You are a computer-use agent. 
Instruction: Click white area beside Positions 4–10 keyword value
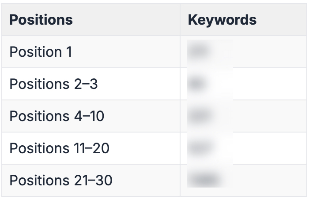(269, 116)
